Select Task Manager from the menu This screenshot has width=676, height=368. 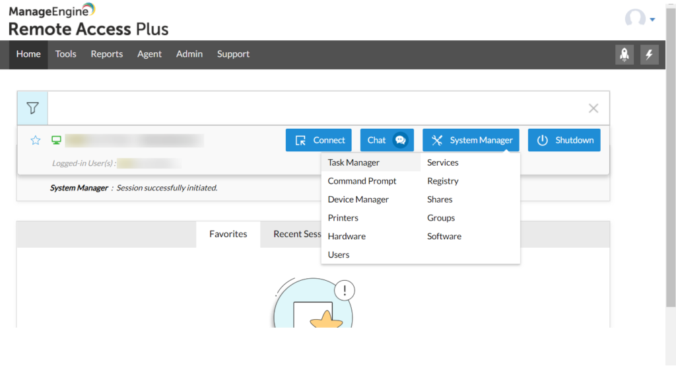354,163
